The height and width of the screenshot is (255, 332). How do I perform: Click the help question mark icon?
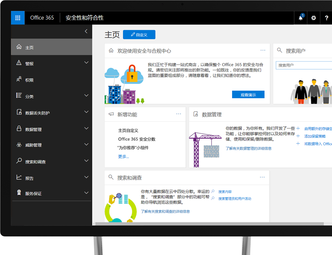click(x=326, y=18)
